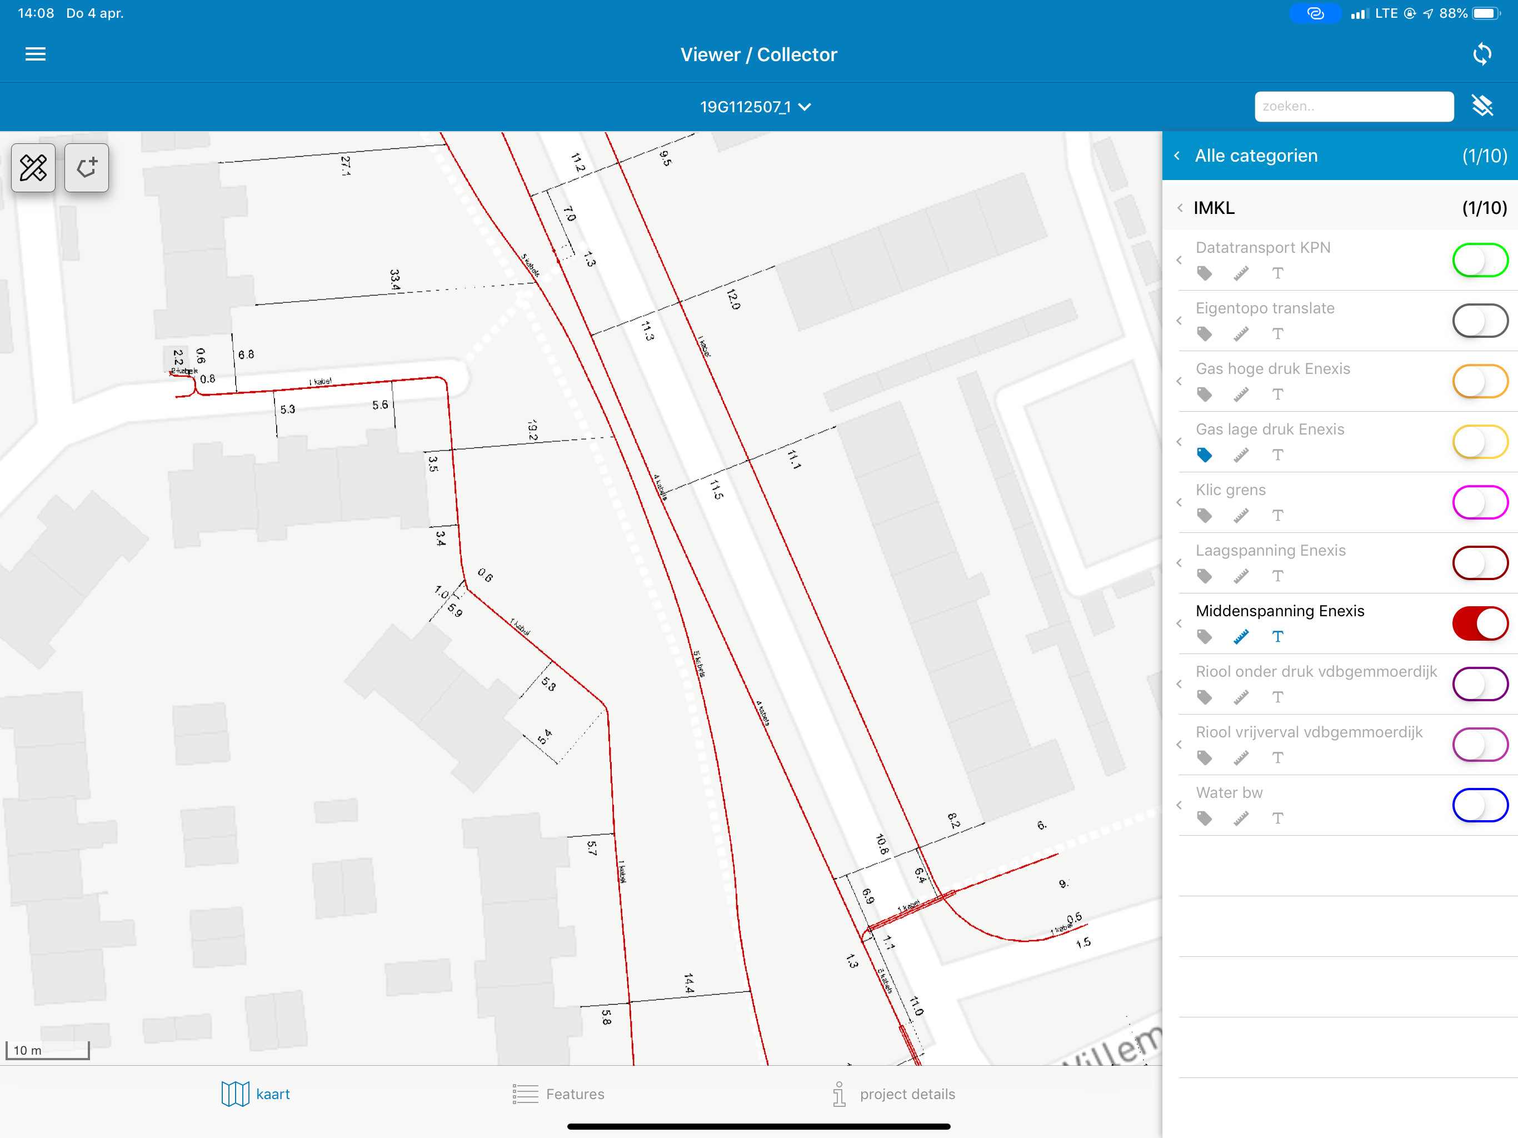Click text T icon for Klic grens
Viewport: 1518px width, 1138px height.
(1277, 516)
